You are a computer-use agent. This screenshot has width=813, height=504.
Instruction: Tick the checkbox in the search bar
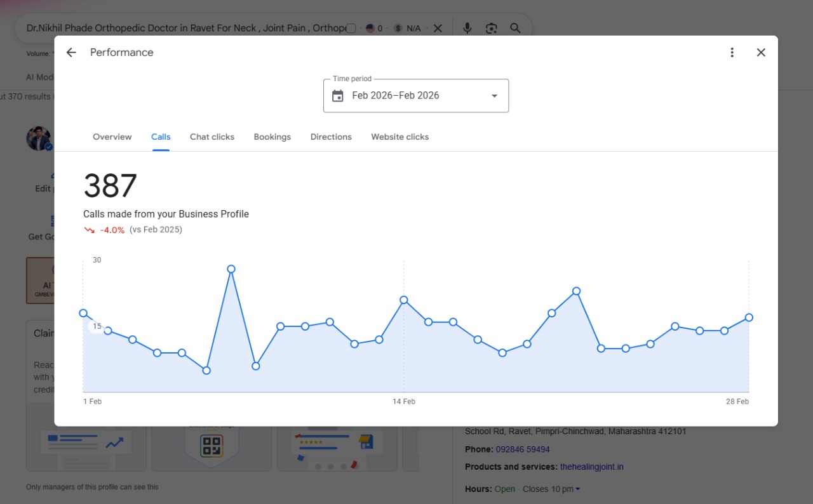tap(351, 29)
